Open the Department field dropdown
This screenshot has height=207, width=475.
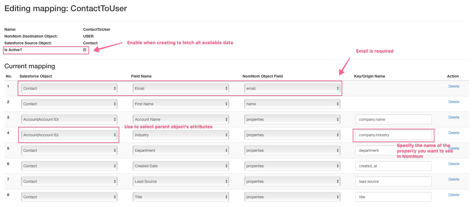[181, 150]
